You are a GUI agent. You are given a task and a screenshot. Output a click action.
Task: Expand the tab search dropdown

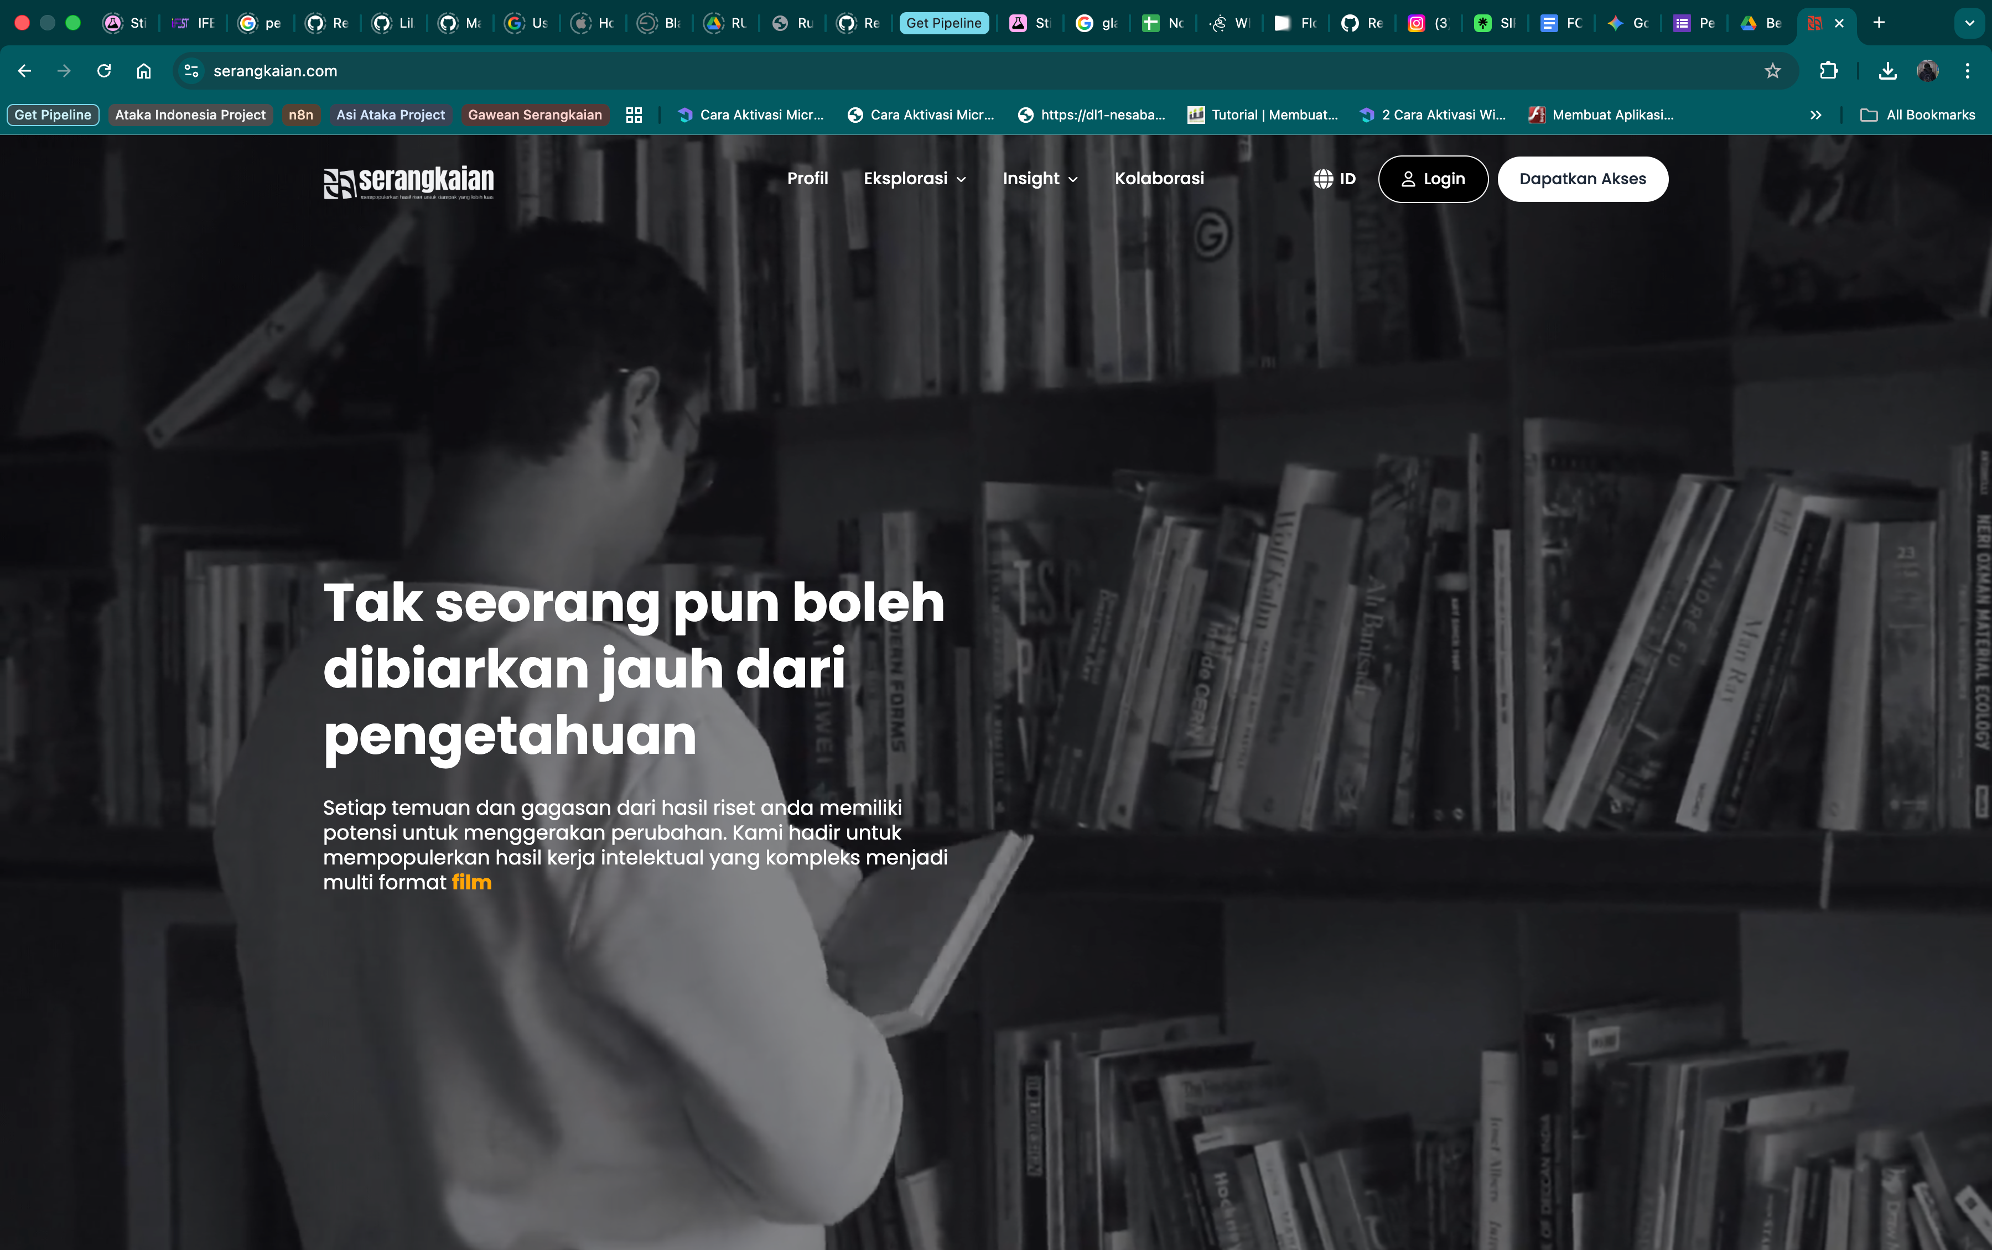click(x=1969, y=23)
